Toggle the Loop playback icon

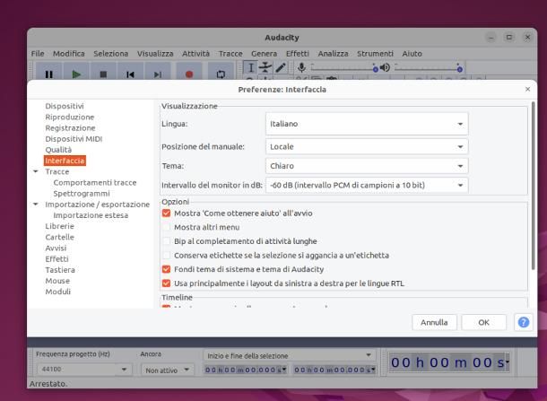(x=221, y=74)
